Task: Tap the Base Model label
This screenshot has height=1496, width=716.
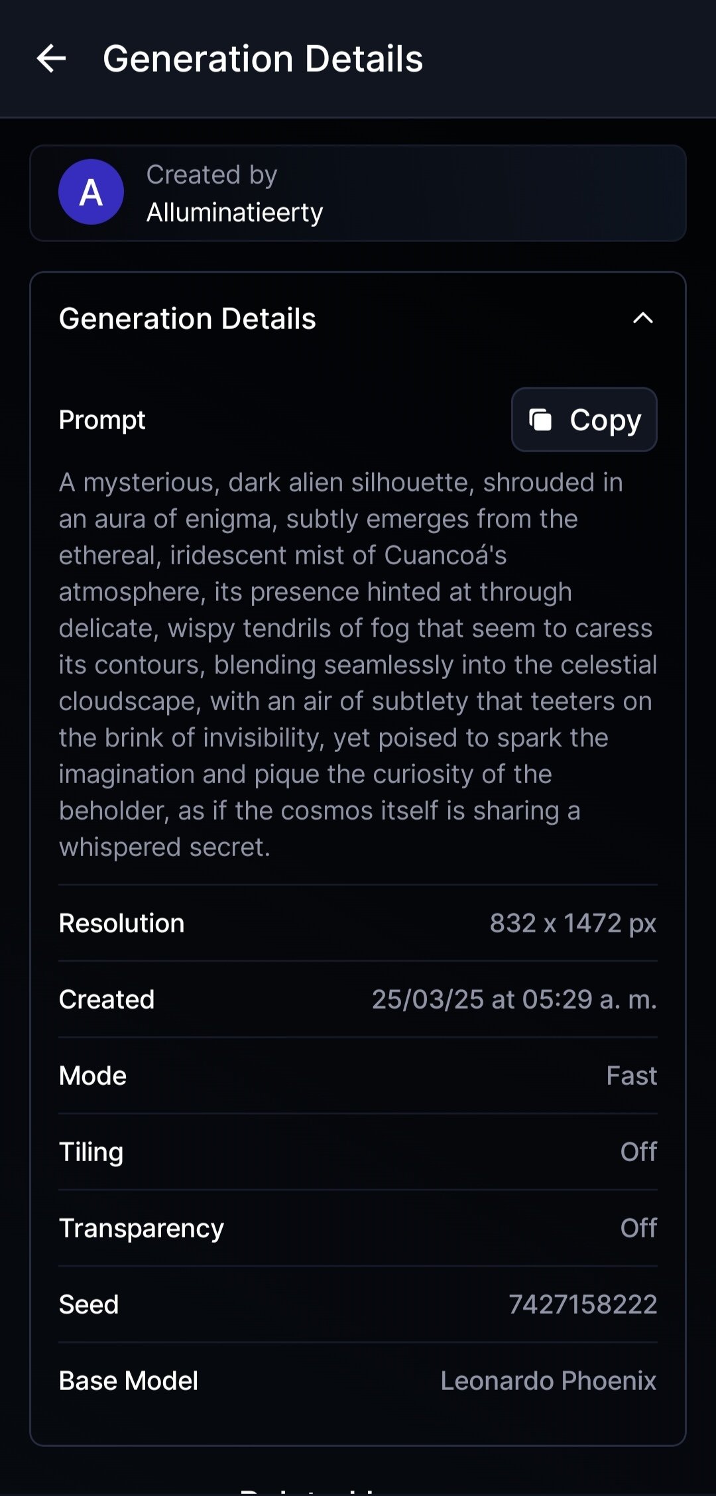Action: click(x=129, y=1381)
